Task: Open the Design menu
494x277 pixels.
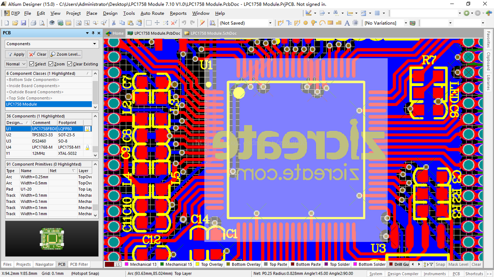Action: pyautogui.click(x=110, y=13)
